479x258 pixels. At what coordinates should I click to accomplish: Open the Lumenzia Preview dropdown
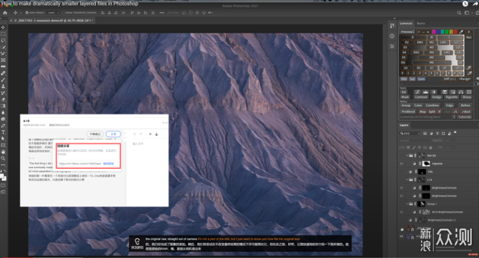[x=408, y=32]
